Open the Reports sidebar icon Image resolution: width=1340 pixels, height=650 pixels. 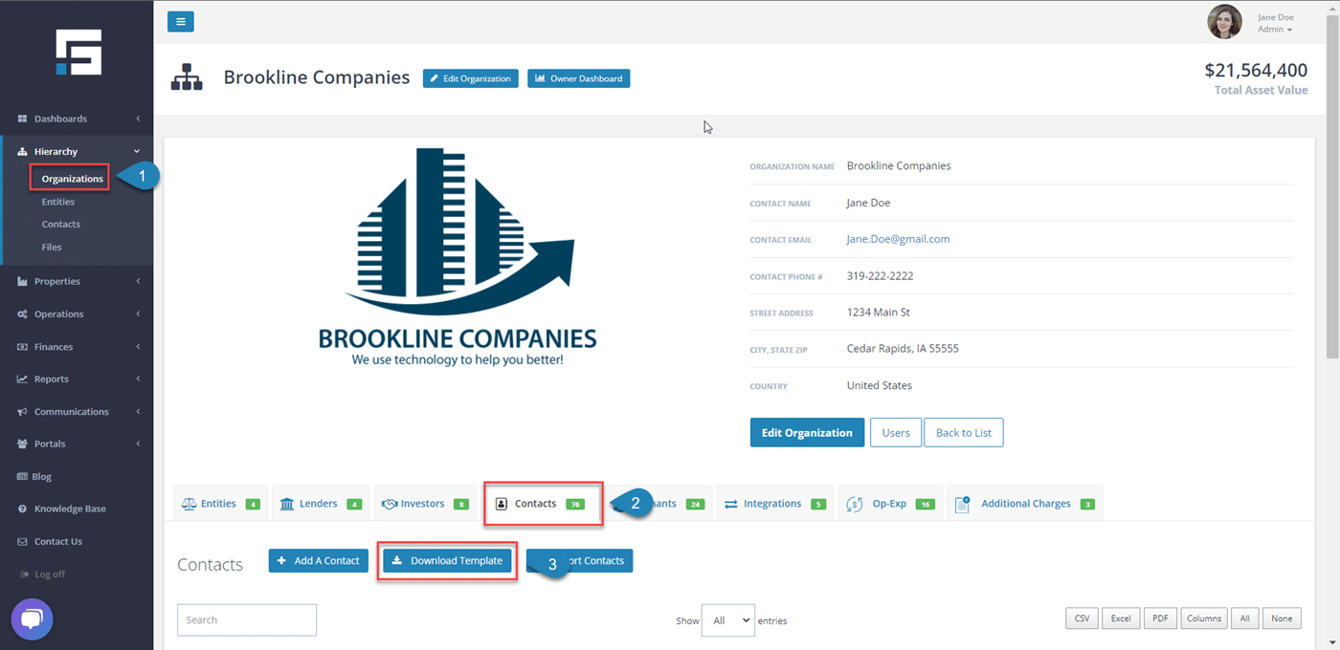tap(20, 379)
